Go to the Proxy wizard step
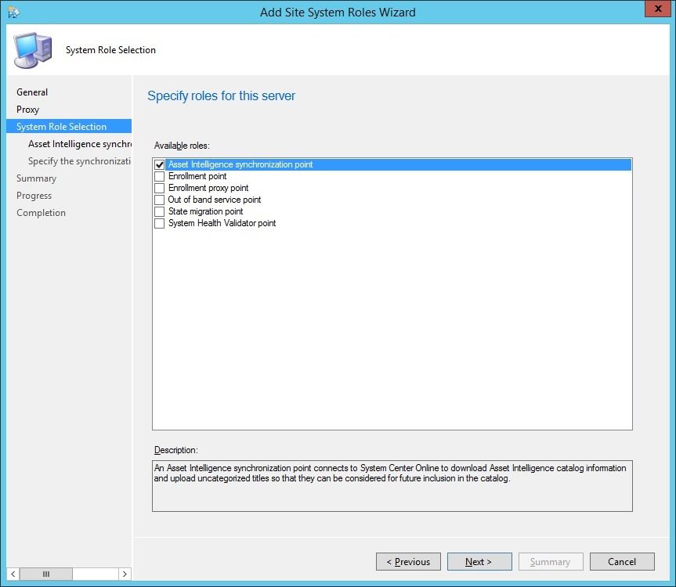 point(27,110)
